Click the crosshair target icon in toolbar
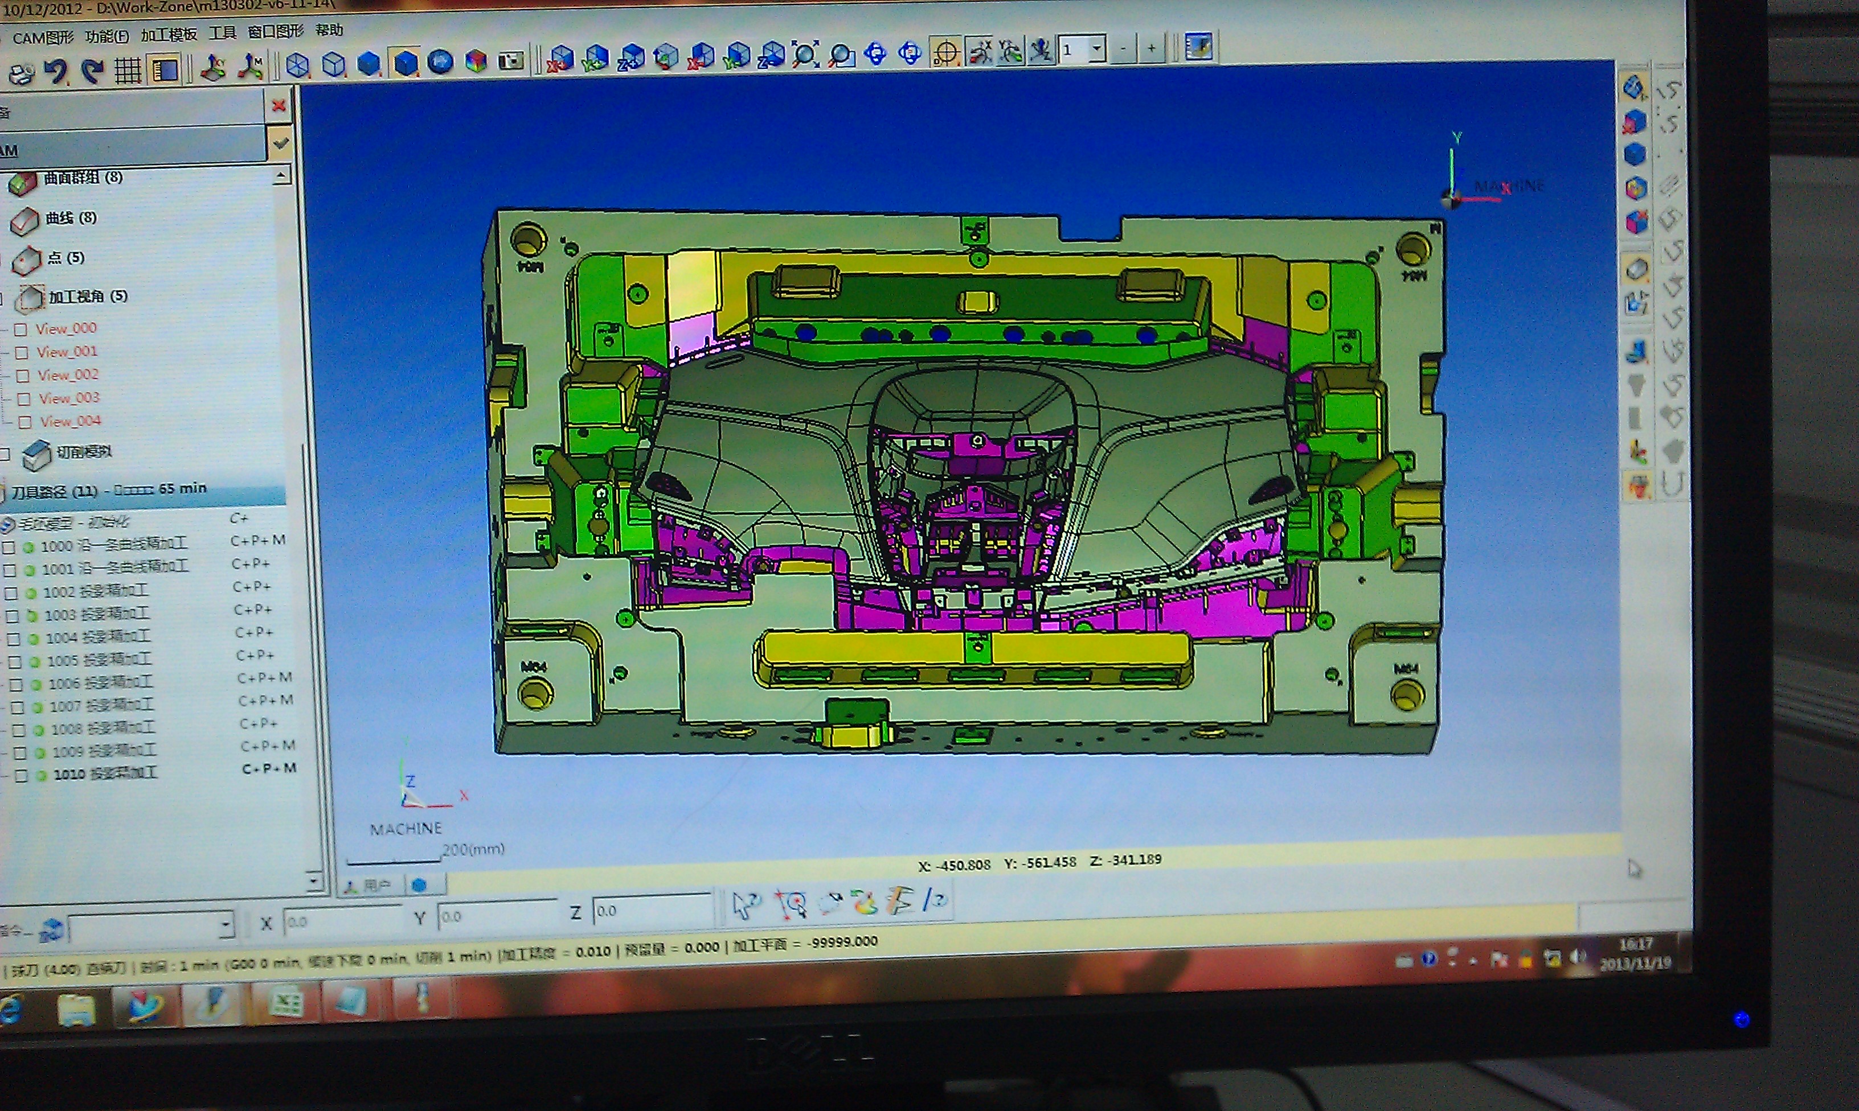 coord(946,52)
